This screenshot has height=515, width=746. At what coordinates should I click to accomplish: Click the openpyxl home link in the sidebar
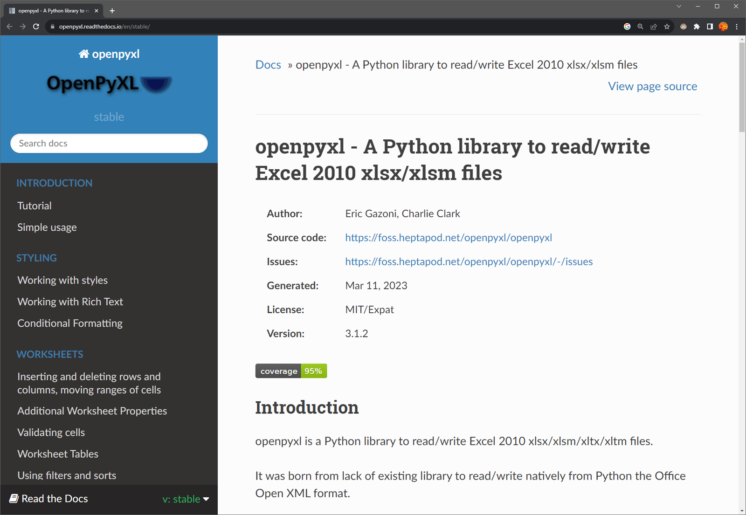tap(109, 54)
